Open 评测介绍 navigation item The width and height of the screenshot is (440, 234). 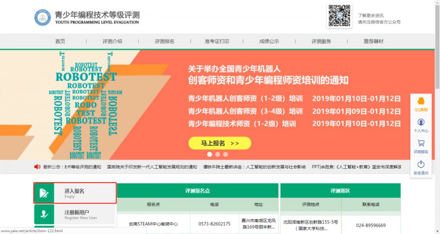[x=112, y=41]
